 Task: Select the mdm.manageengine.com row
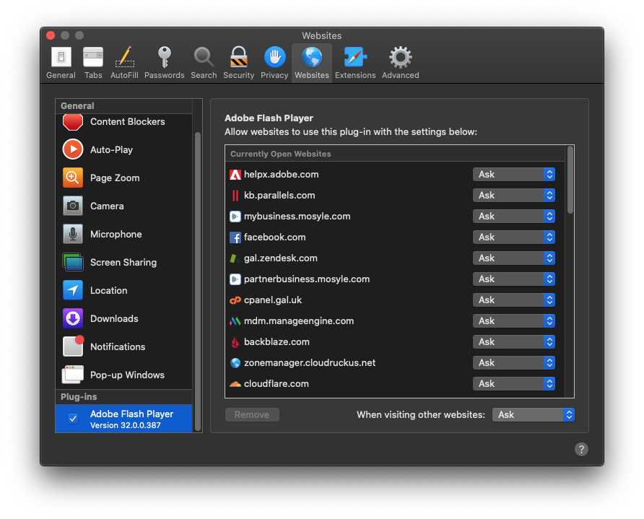click(395, 321)
